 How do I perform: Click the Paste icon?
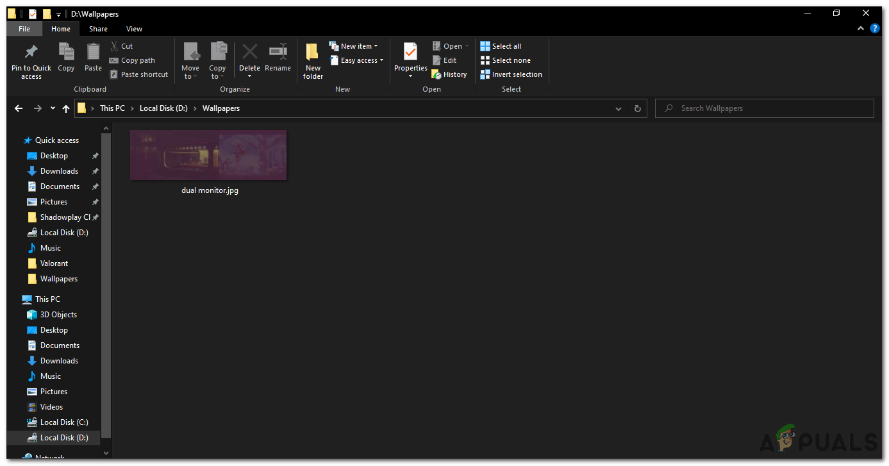point(92,56)
